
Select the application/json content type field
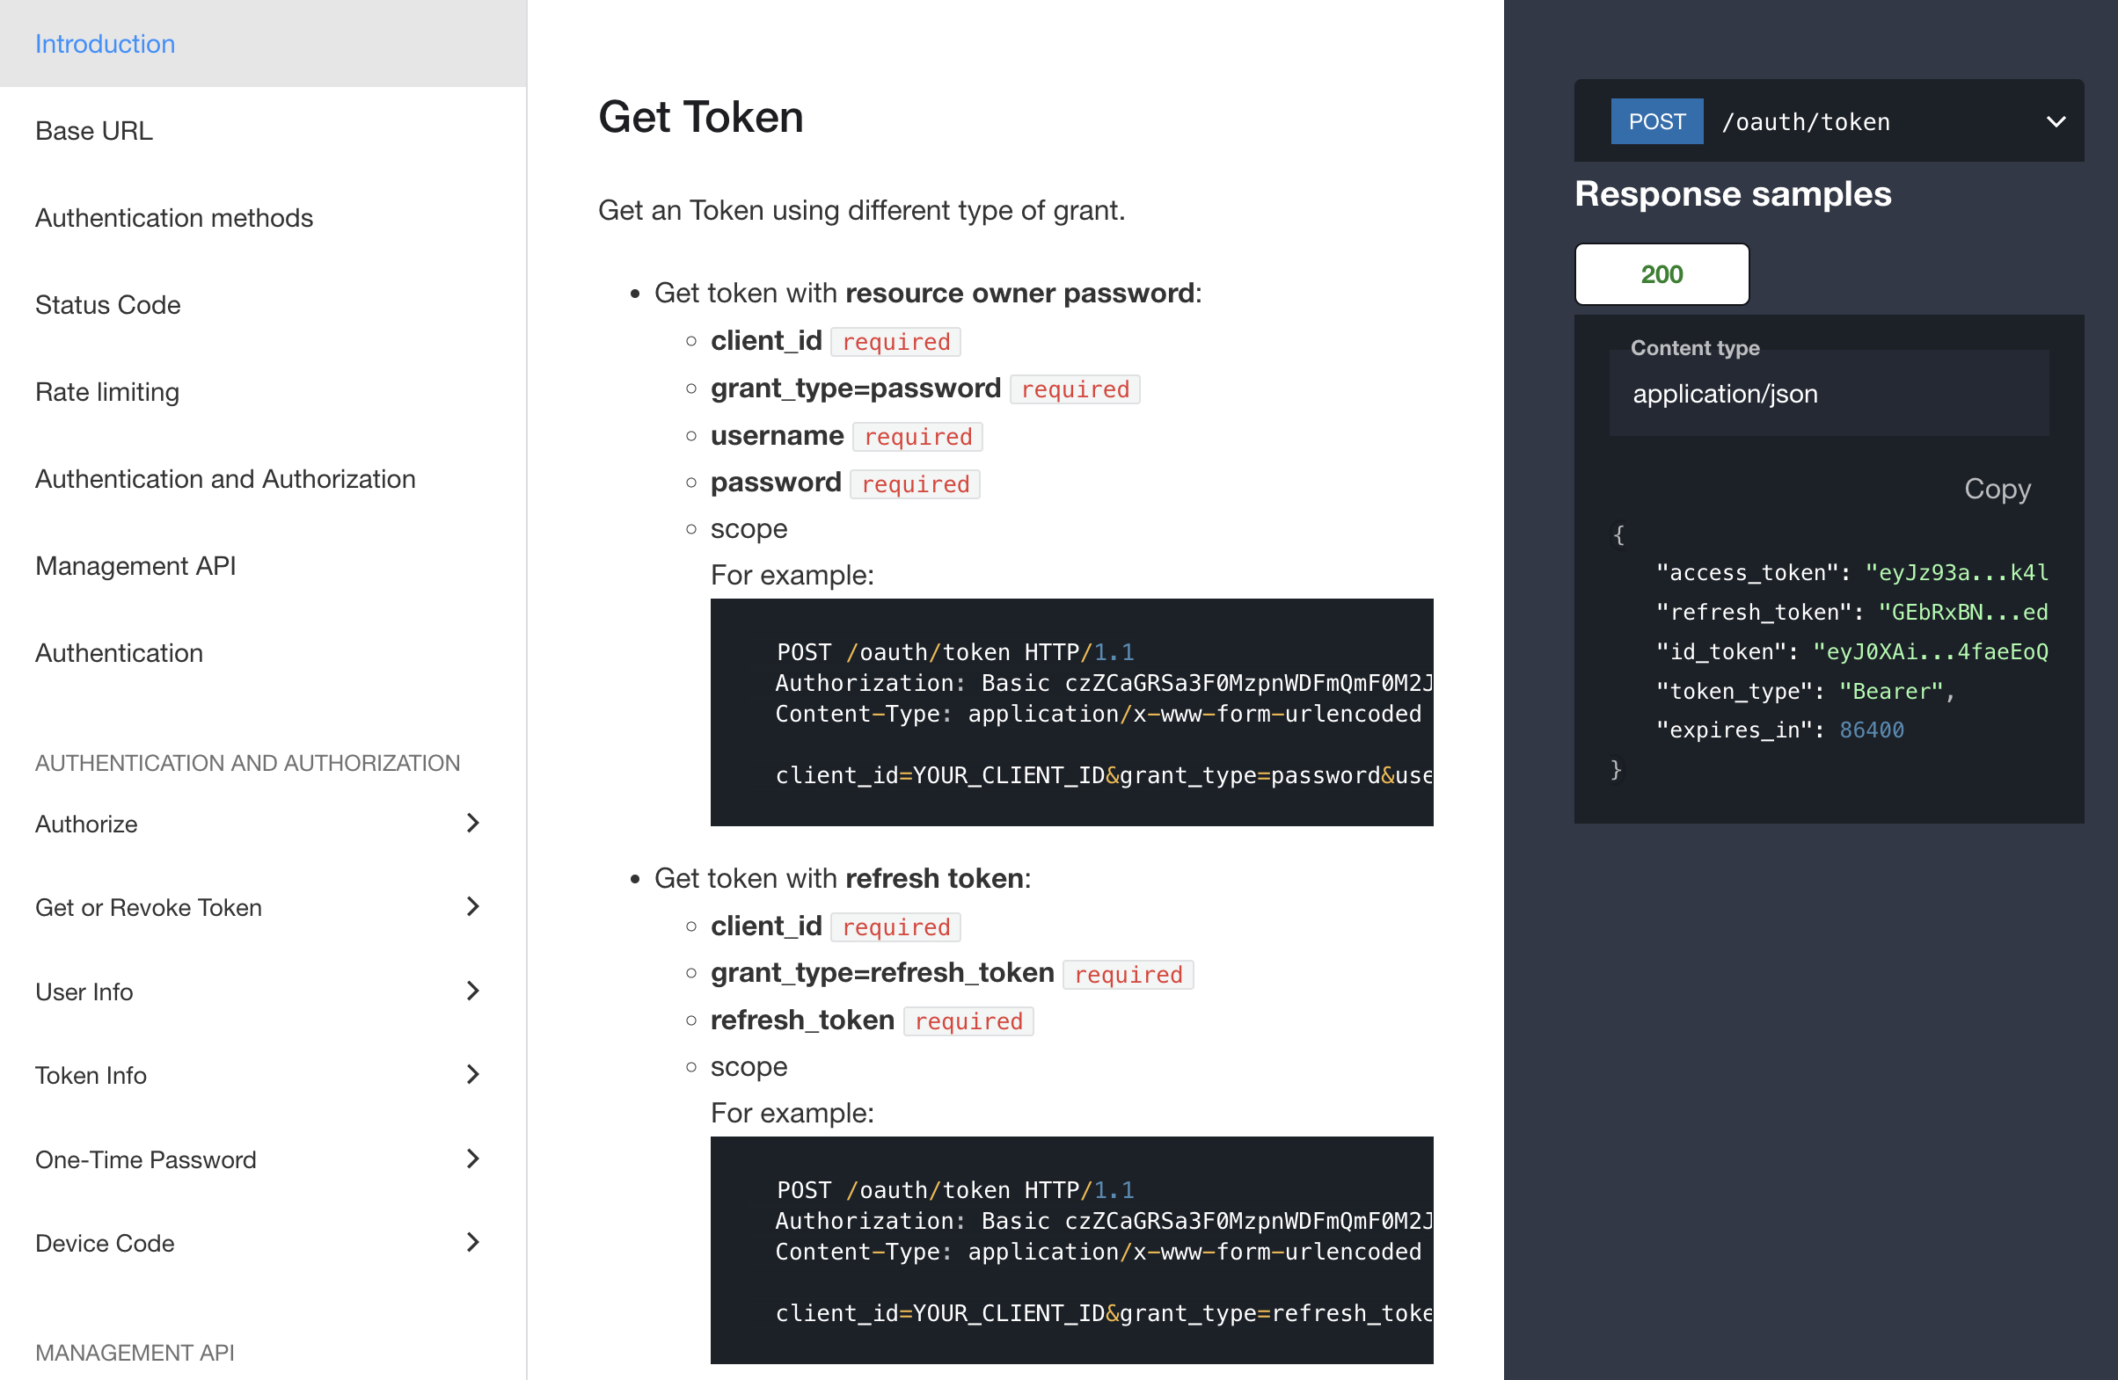click(x=1828, y=394)
